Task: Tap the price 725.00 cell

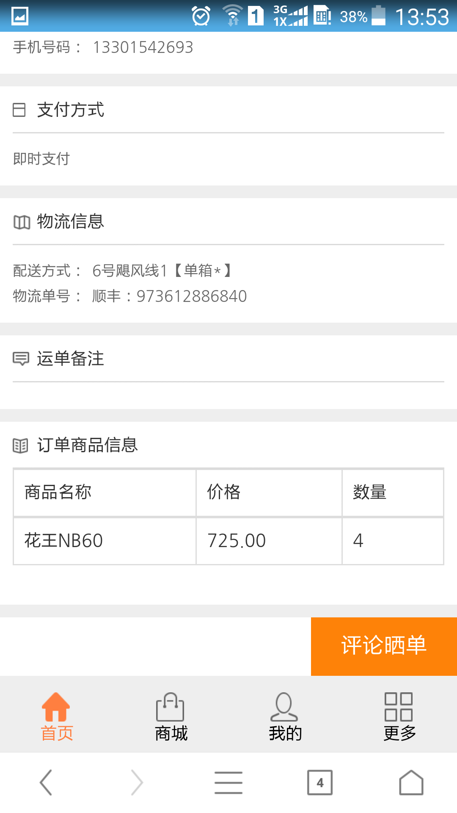Action: click(269, 541)
